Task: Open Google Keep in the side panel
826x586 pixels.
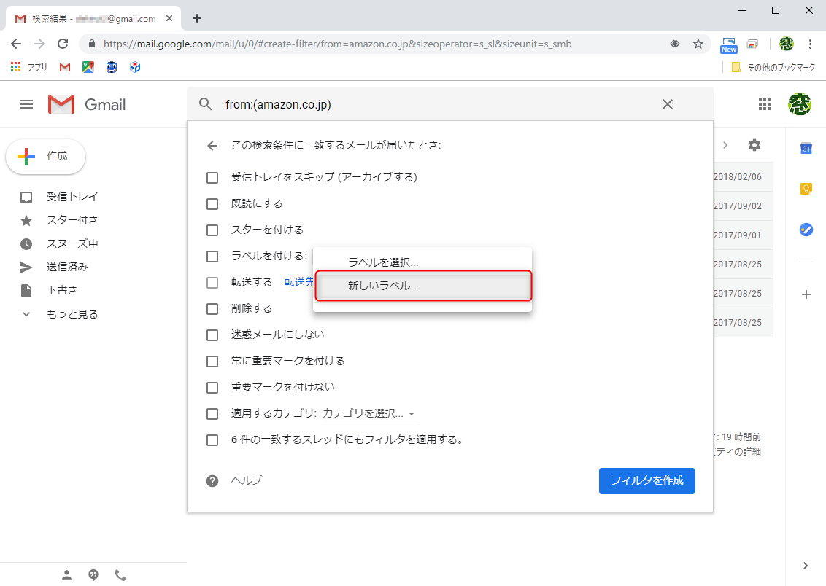Action: coord(806,188)
